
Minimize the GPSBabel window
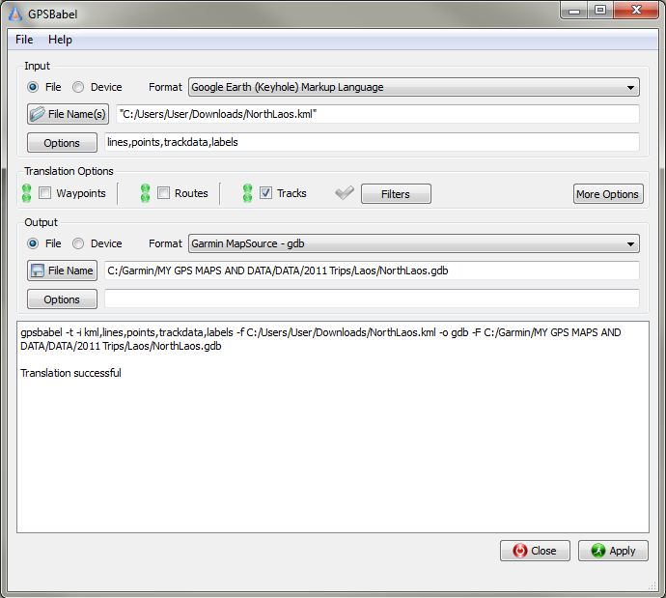(x=574, y=11)
